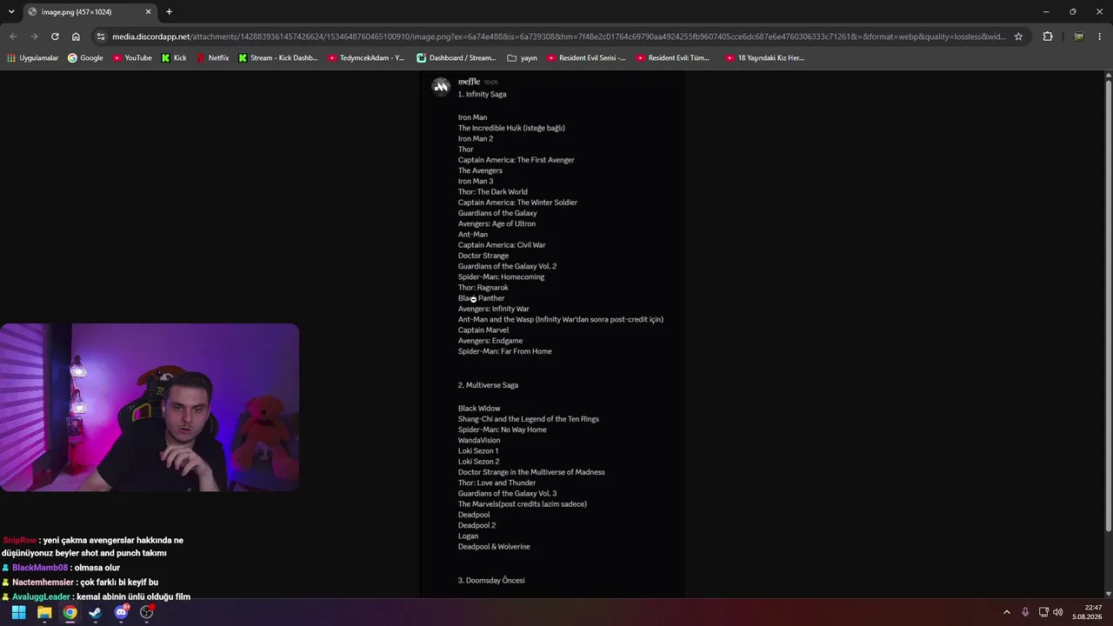This screenshot has width=1113, height=626.
Task: Click 'The Incredible Hulk (isteğe bağlı)' line
Action: click(x=511, y=128)
